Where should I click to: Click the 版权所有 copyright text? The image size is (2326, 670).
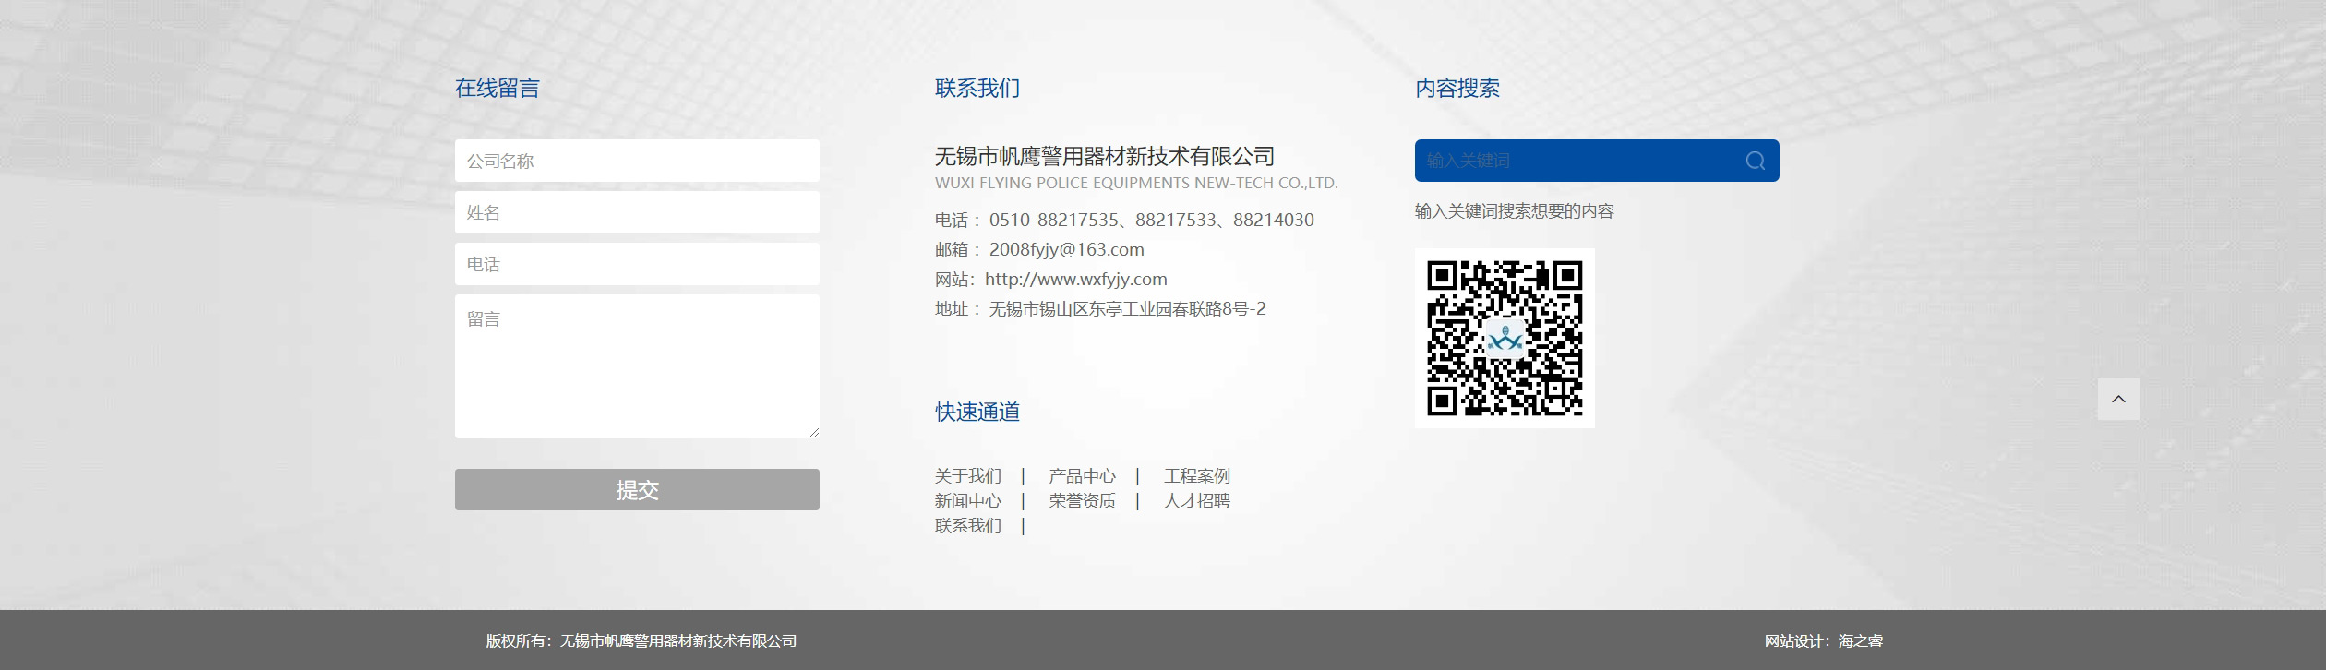pyautogui.click(x=641, y=640)
